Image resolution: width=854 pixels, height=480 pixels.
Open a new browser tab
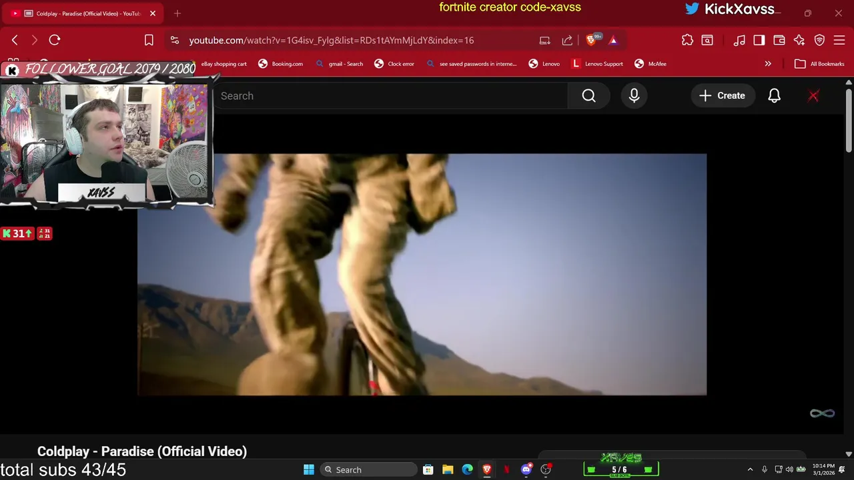pos(177,13)
